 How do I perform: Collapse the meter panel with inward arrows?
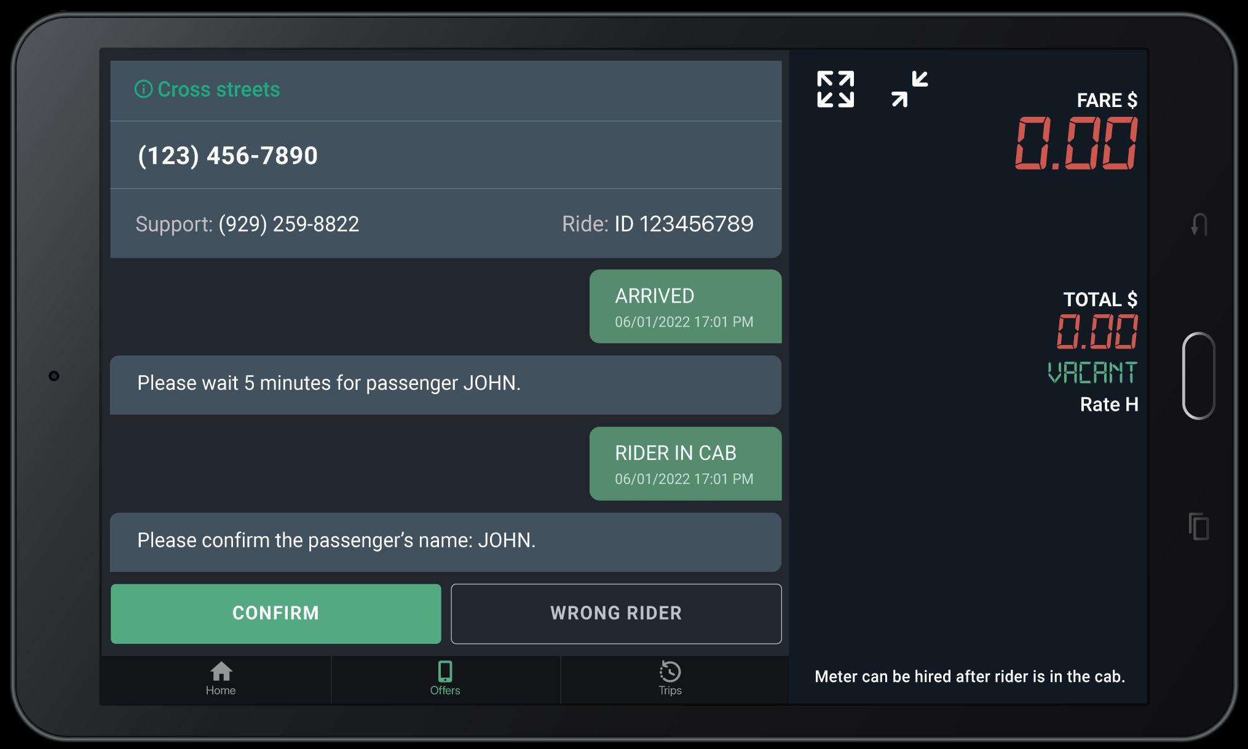coord(909,89)
